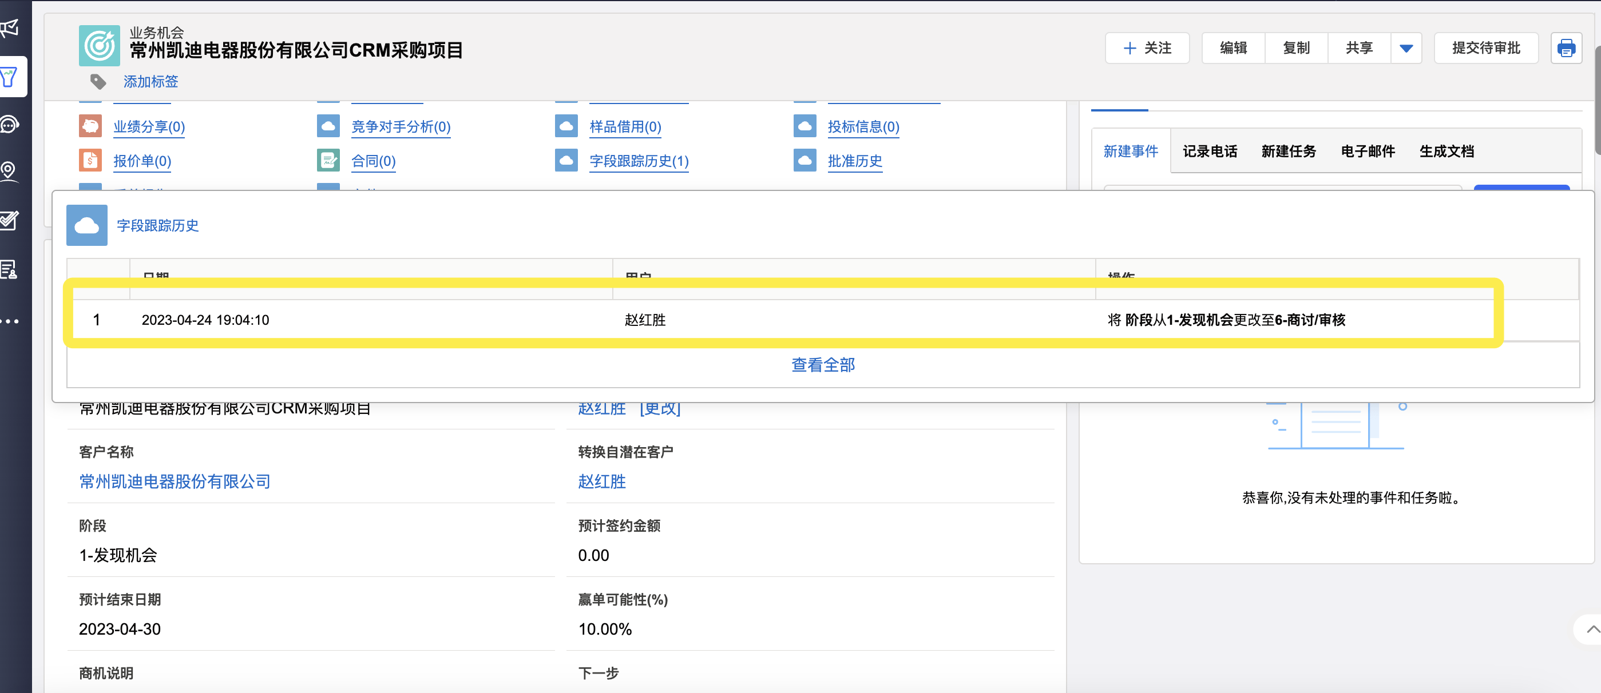The height and width of the screenshot is (693, 1601).
Task: Click the 报价单 quote document icon
Action: tap(90, 161)
